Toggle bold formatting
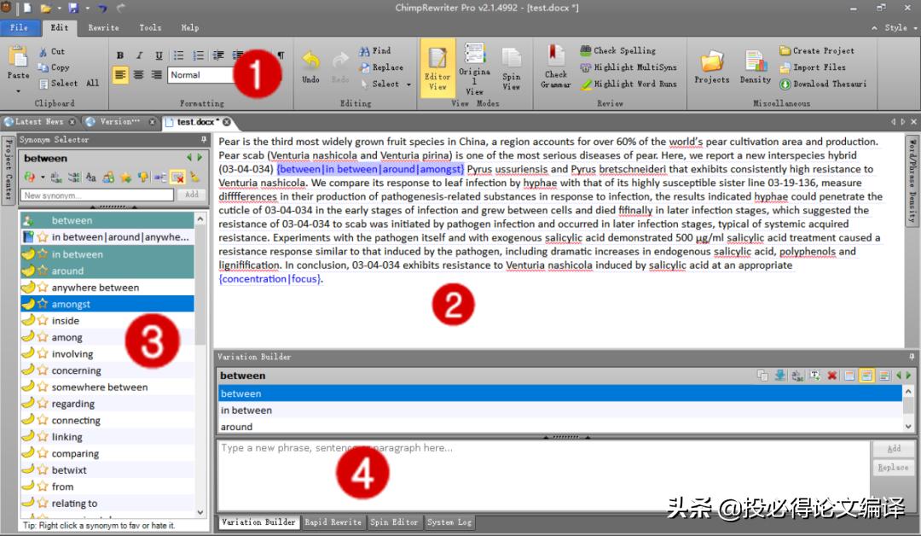The image size is (921, 536). (120, 55)
